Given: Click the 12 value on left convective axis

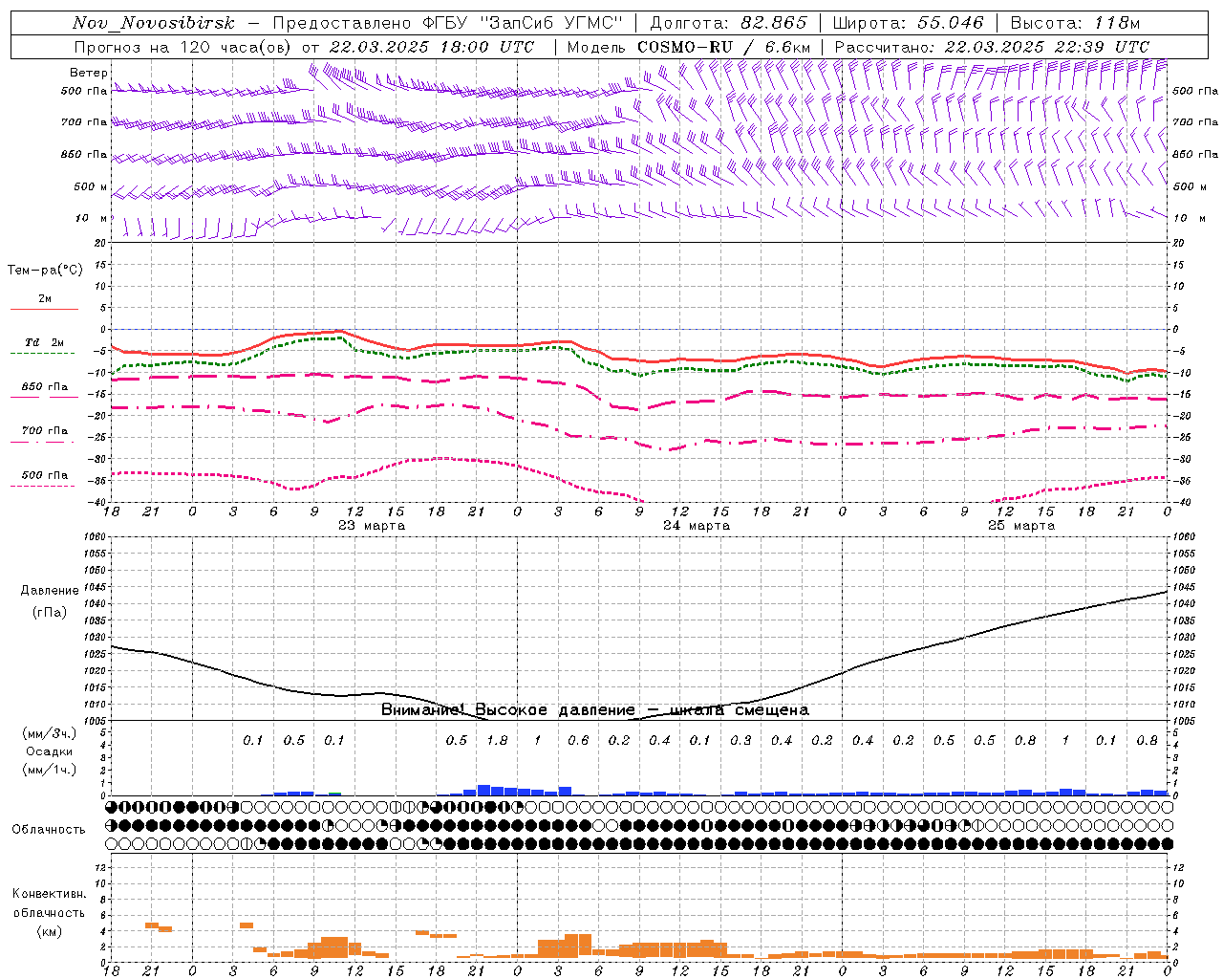Looking at the screenshot, I should 101,868.
